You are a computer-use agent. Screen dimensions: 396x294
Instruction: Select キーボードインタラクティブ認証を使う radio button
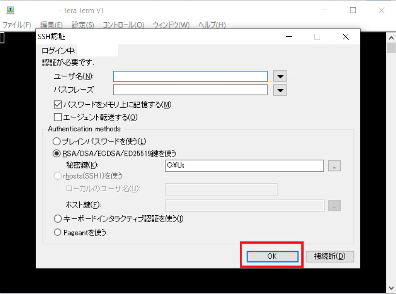point(58,218)
